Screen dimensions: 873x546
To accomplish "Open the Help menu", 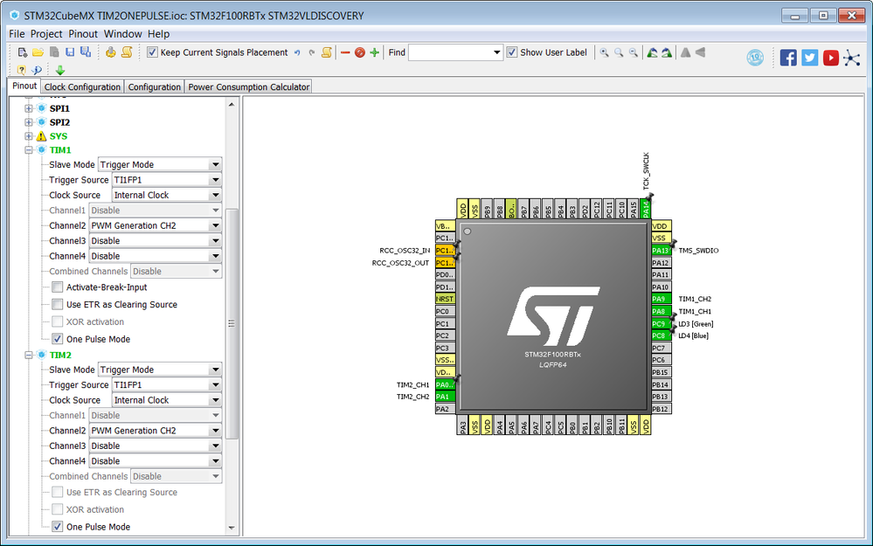I will pos(158,34).
